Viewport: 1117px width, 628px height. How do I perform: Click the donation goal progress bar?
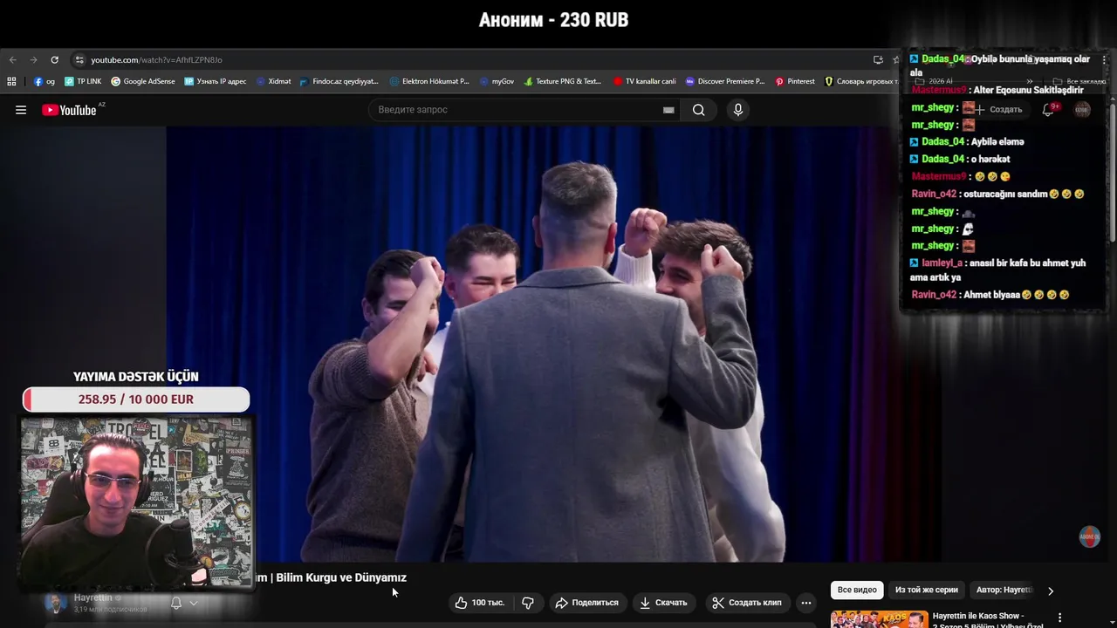[136, 399]
